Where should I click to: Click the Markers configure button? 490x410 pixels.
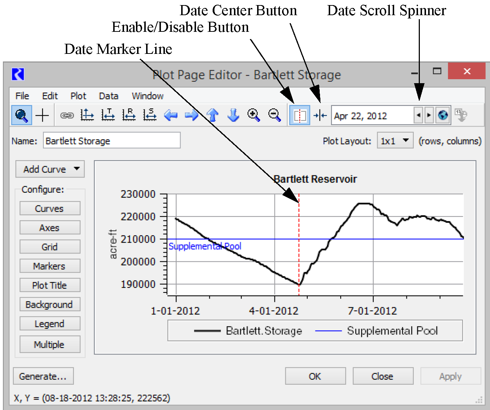[x=50, y=266]
